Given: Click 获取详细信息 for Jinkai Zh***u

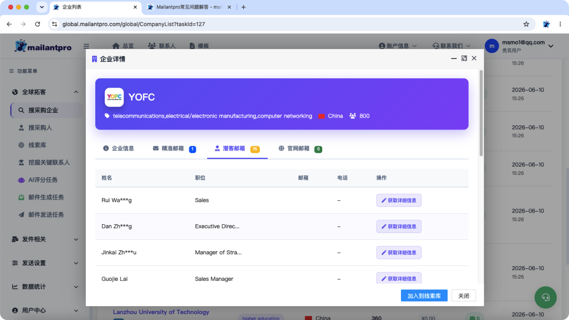Looking at the screenshot, I should 399,253.
